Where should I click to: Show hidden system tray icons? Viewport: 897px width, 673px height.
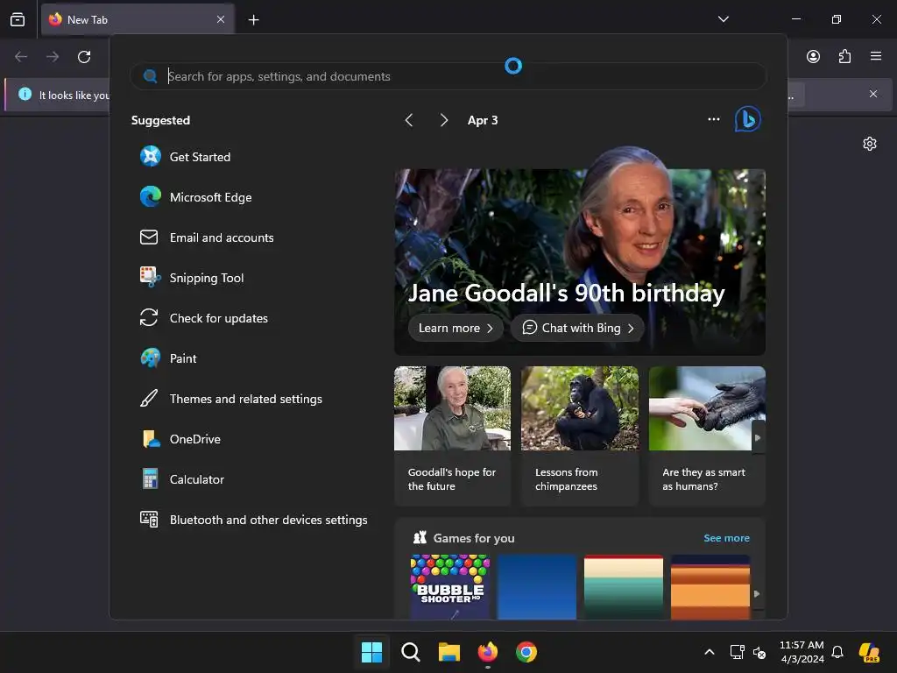(x=710, y=652)
